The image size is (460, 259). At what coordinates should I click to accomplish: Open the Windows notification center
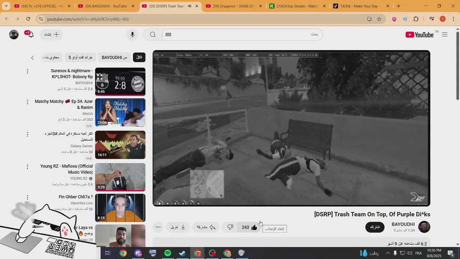click(x=451, y=253)
